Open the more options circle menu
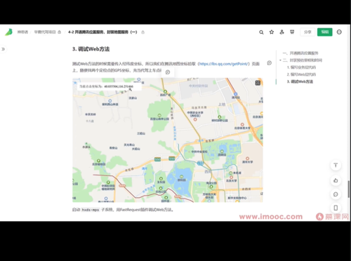 point(339,32)
